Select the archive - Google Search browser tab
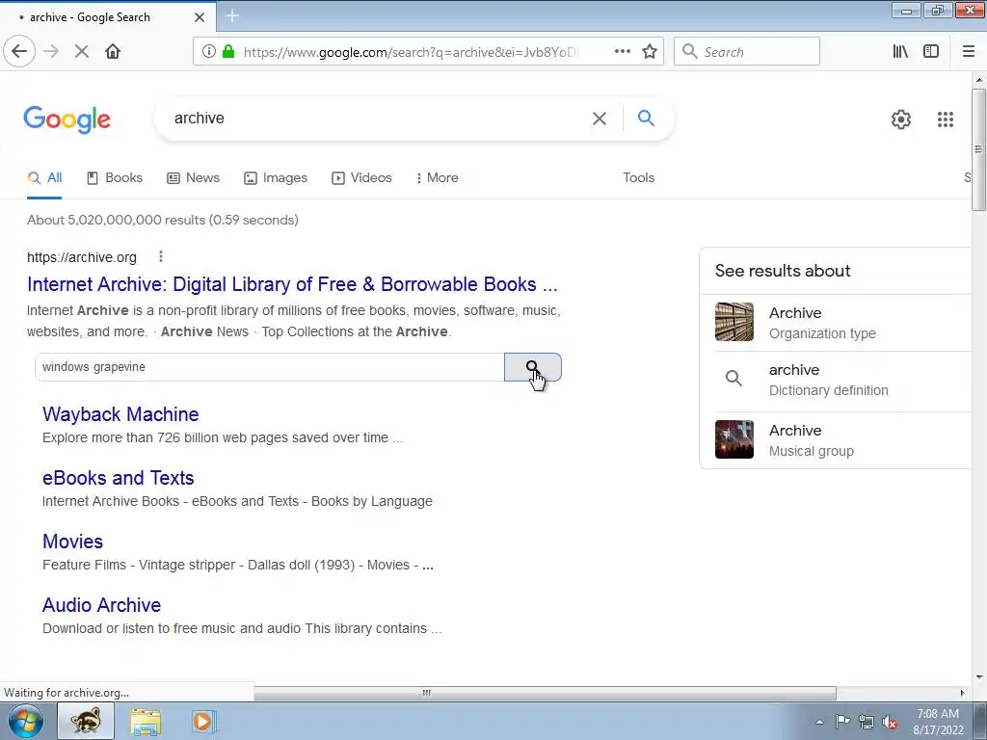This screenshot has width=987, height=740. 107,17
